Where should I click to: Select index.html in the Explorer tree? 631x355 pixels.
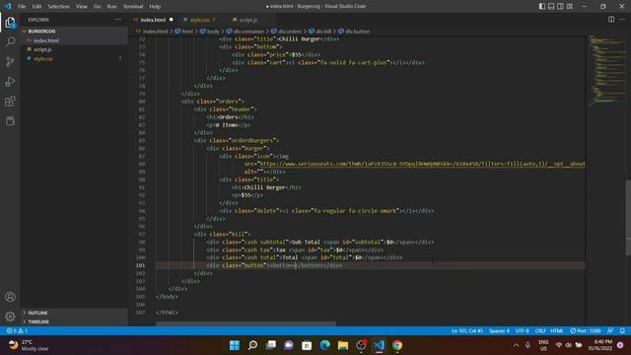click(74, 40)
